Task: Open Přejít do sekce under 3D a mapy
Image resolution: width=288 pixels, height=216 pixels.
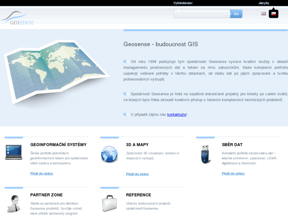Action: click(x=137, y=174)
